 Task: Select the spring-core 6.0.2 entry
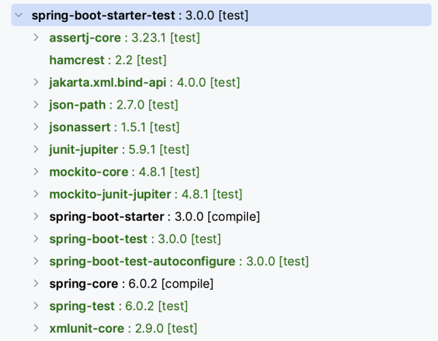coord(131,284)
